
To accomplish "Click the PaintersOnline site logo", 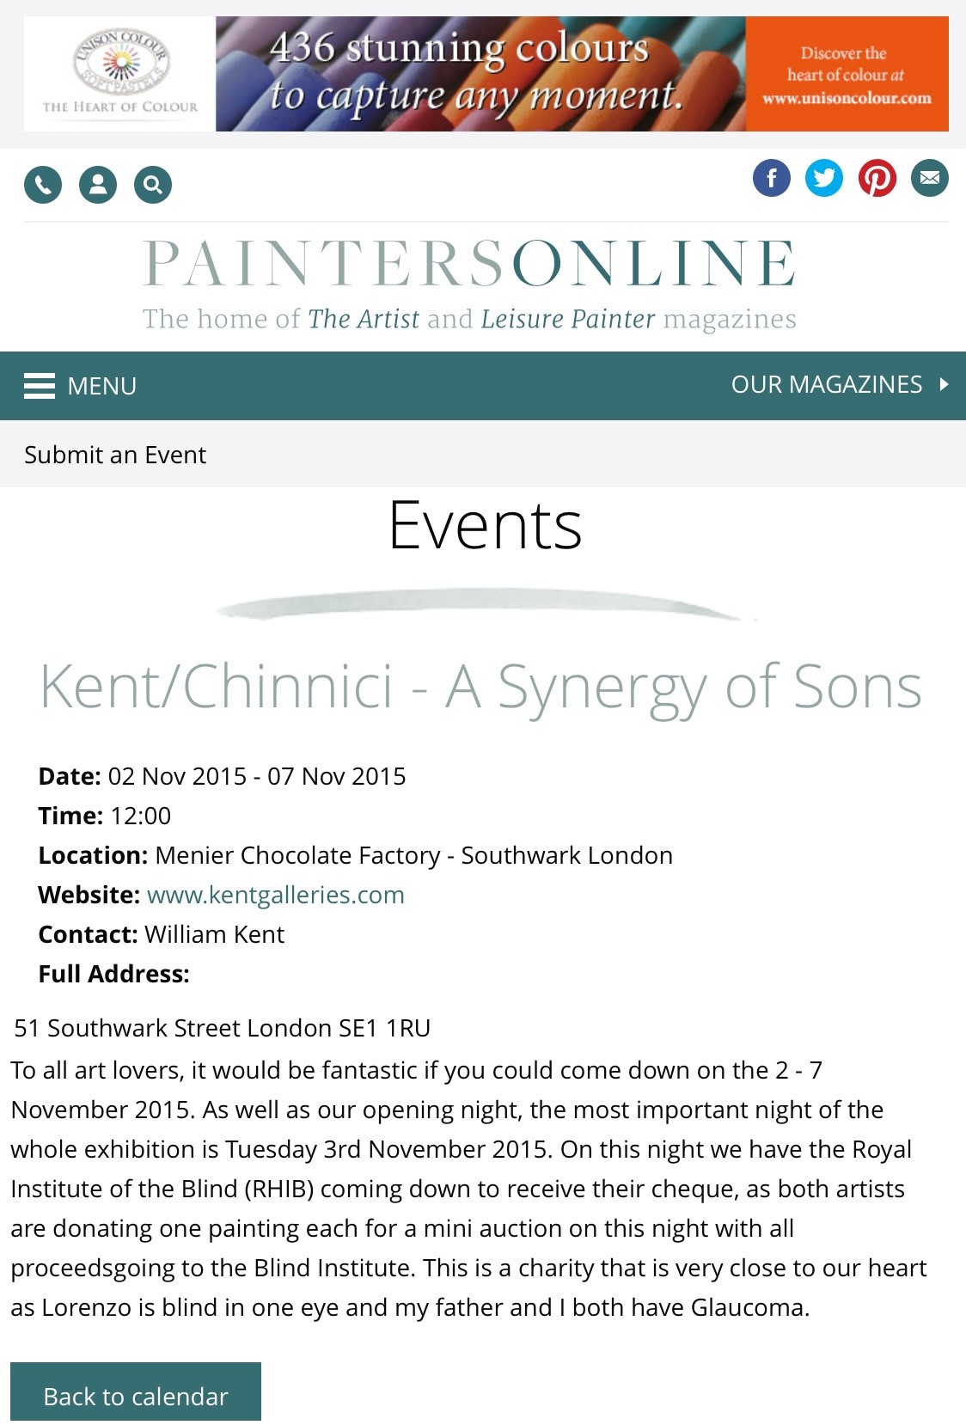I will pyautogui.click(x=469, y=264).
